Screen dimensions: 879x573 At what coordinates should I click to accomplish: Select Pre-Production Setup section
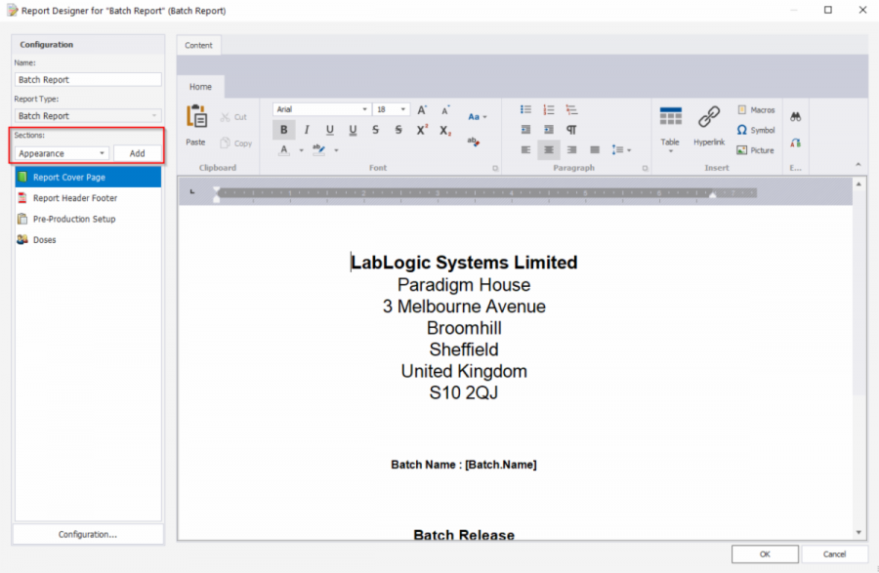[88, 219]
